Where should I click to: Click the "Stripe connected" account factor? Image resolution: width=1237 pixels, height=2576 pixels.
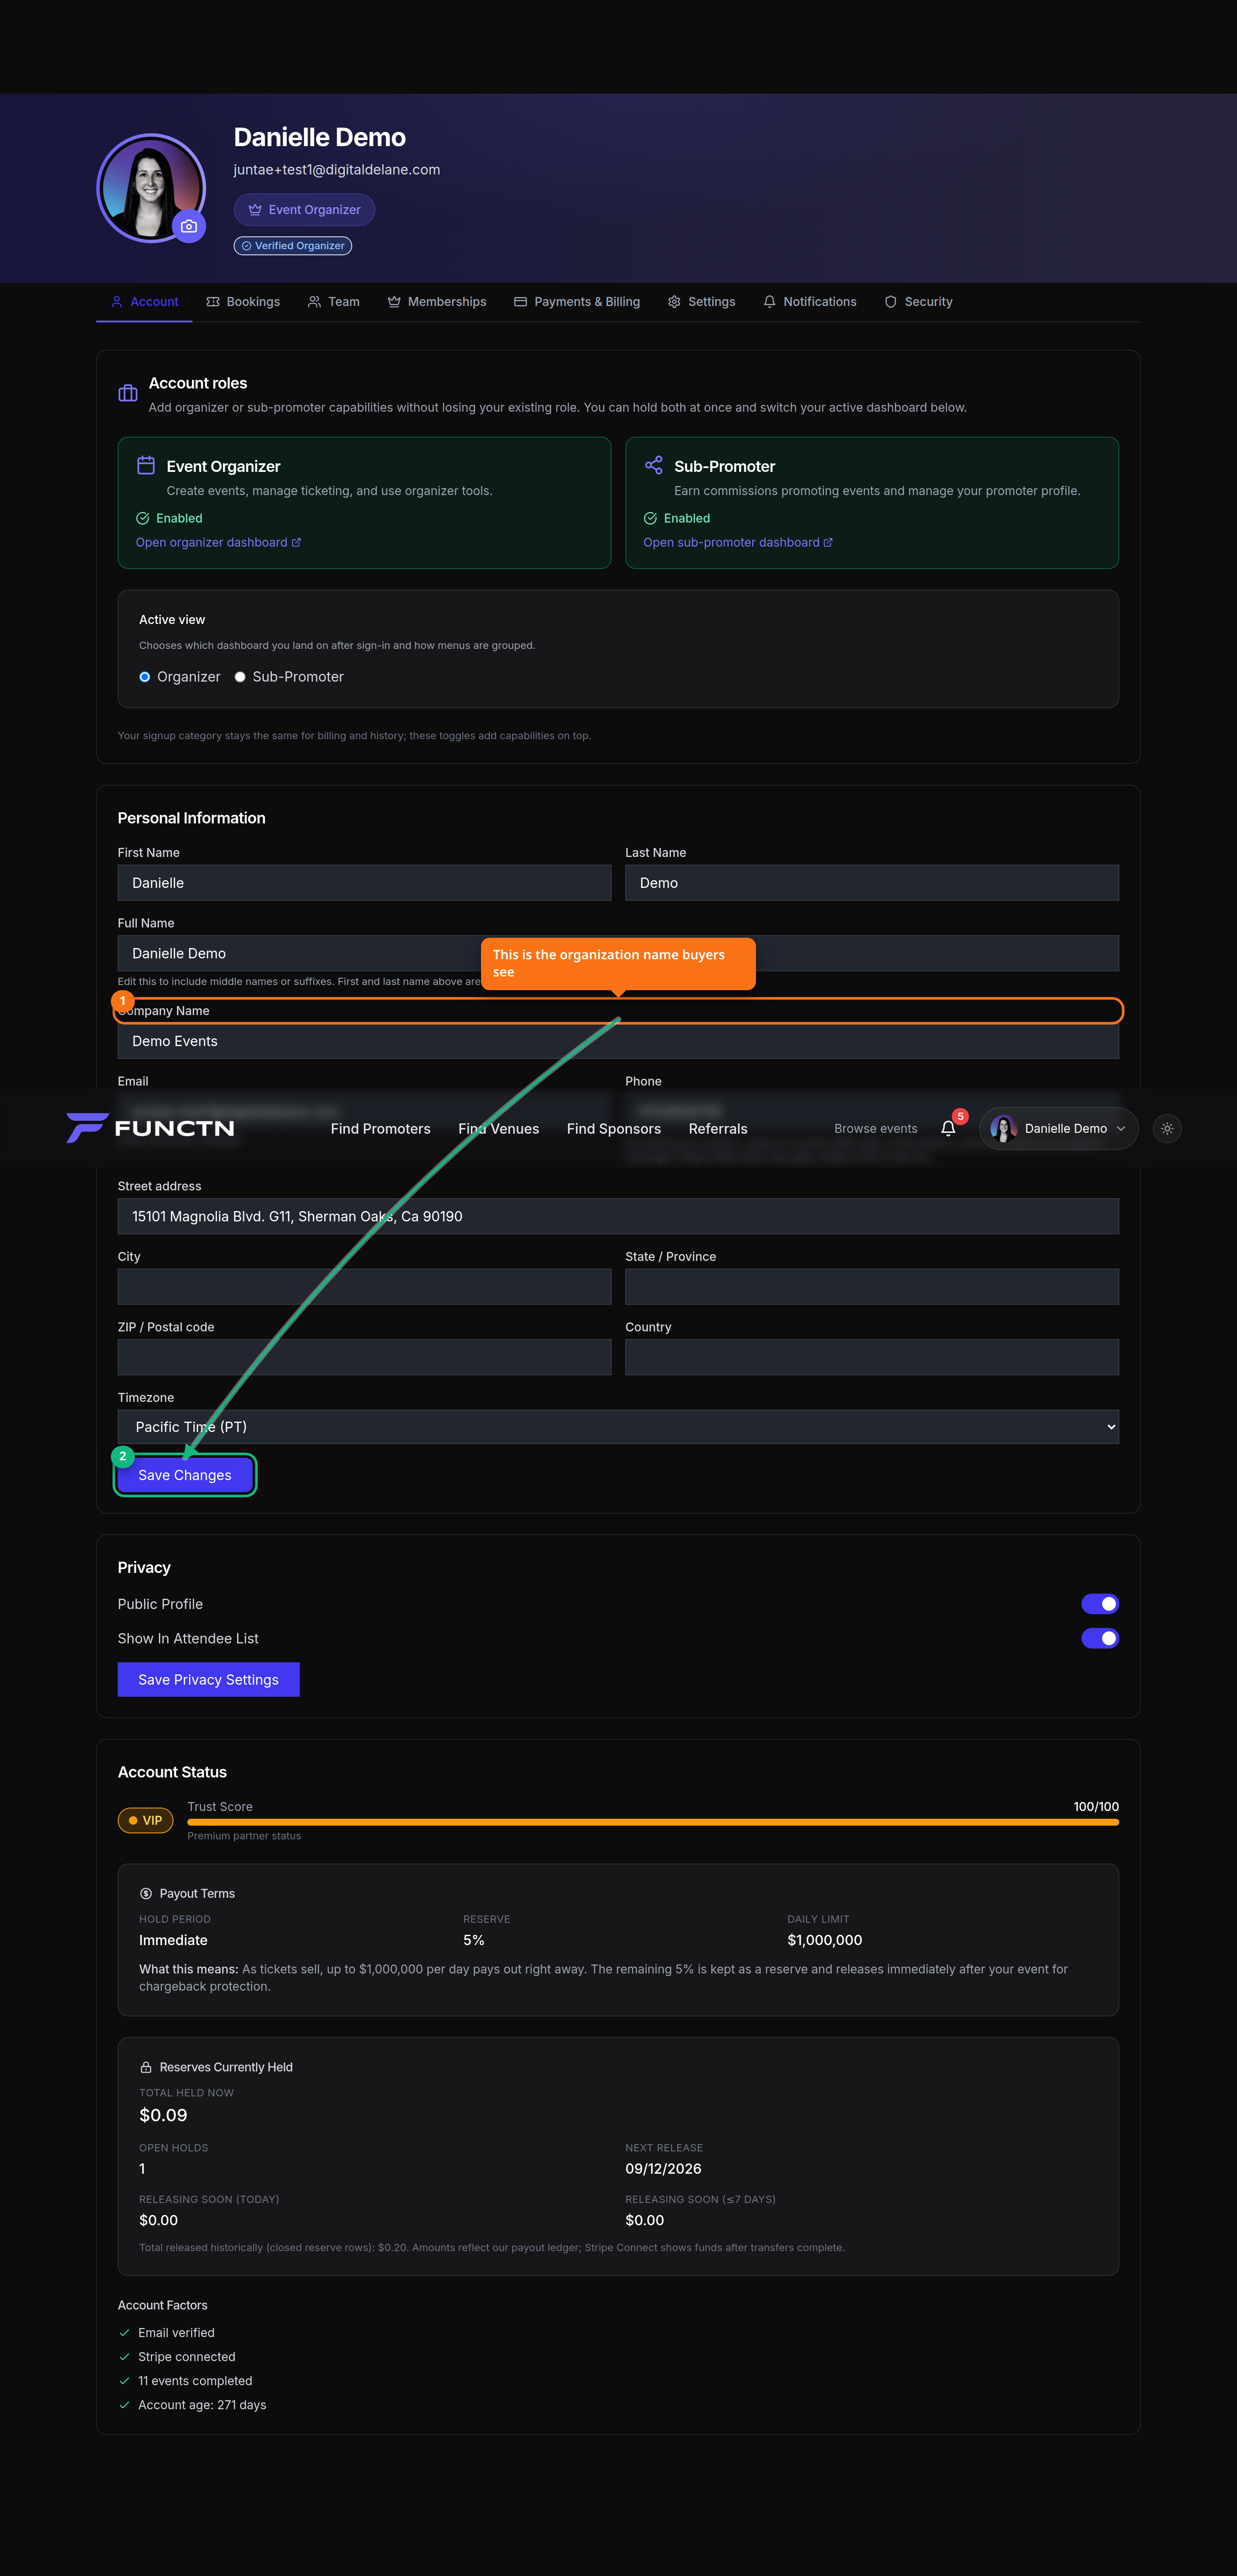(x=187, y=2357)
